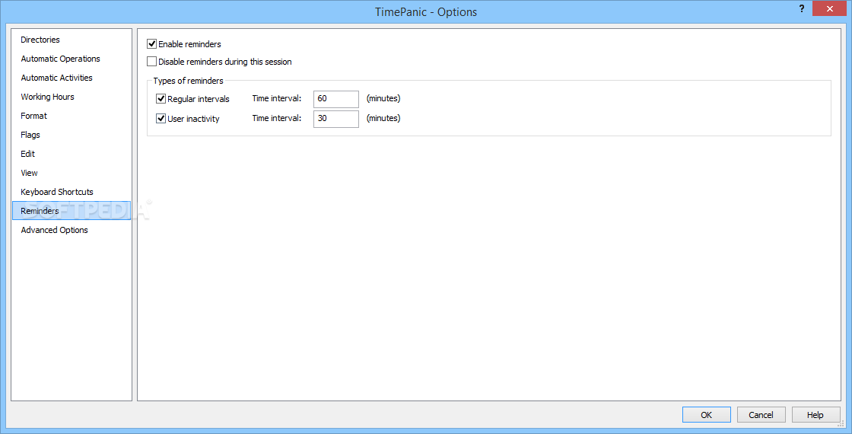
Task: Open the Directories options page
Action: coord(72,40)
